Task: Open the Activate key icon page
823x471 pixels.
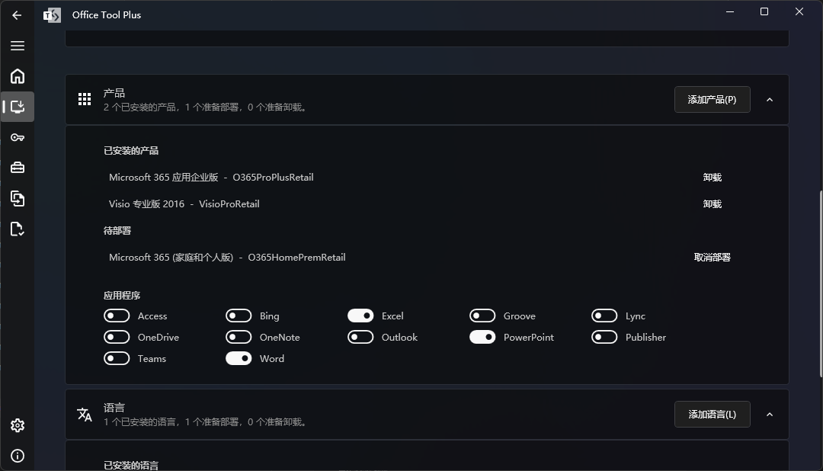Action: coord(18,138)
